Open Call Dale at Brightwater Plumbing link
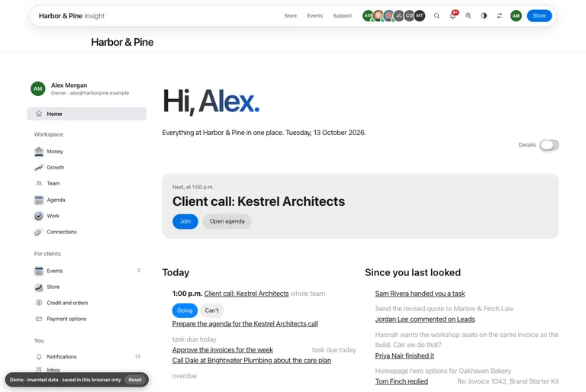 [x=252, y=360]
